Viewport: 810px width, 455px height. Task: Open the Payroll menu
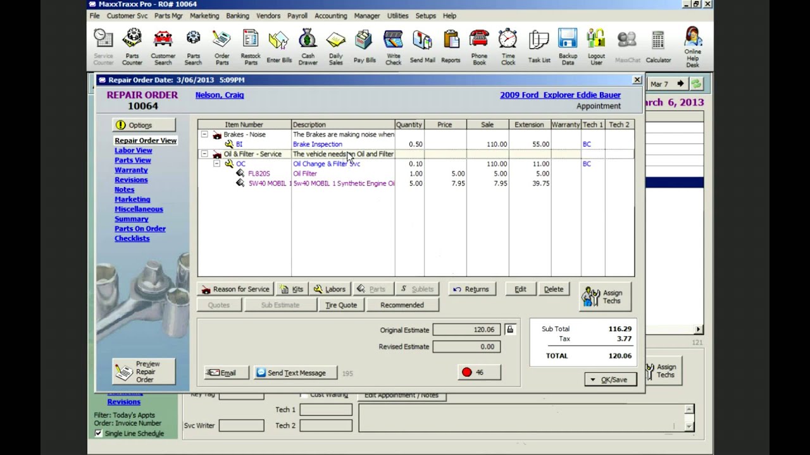click(297, 16)
